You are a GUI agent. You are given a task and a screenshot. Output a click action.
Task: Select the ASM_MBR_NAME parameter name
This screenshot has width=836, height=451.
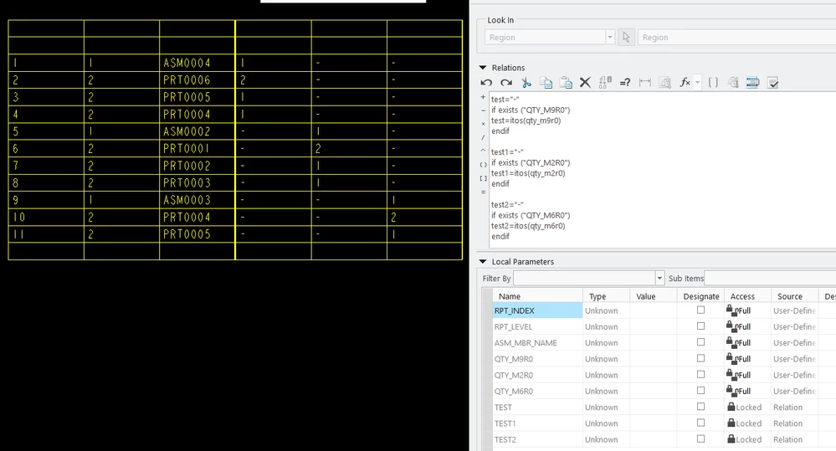526,343
